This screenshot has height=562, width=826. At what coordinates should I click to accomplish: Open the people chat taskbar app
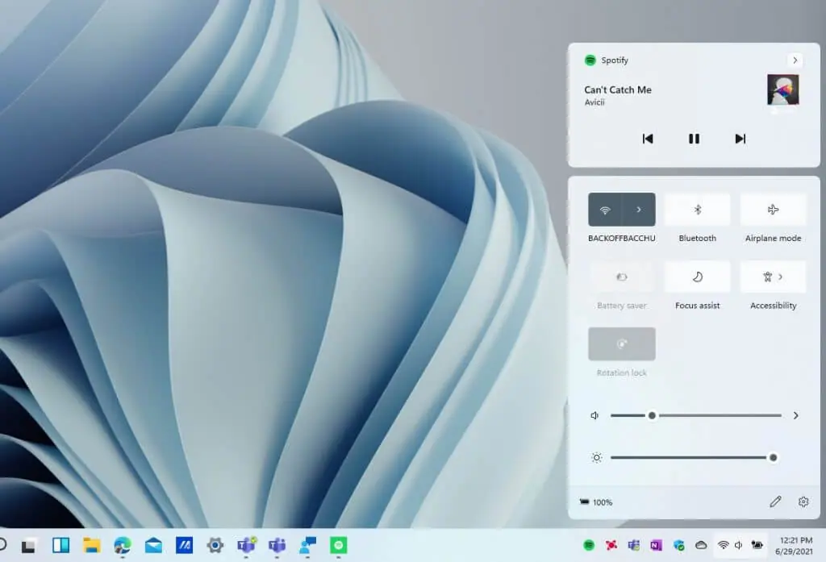[x=307, y=545]
